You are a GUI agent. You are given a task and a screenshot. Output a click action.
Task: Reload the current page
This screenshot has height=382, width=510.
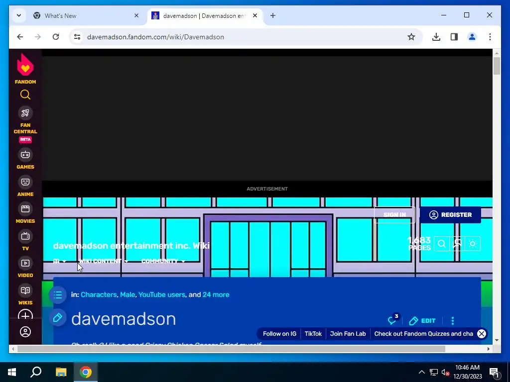[x=56, y=37]
